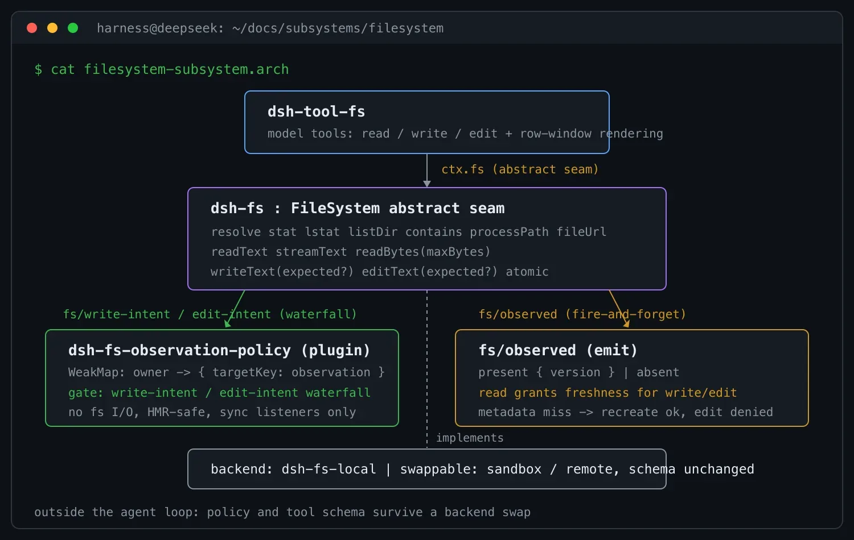854x540 pixels.
Task: Click the 'read grants freshness for write/edit' line
Action: point(607,393)
